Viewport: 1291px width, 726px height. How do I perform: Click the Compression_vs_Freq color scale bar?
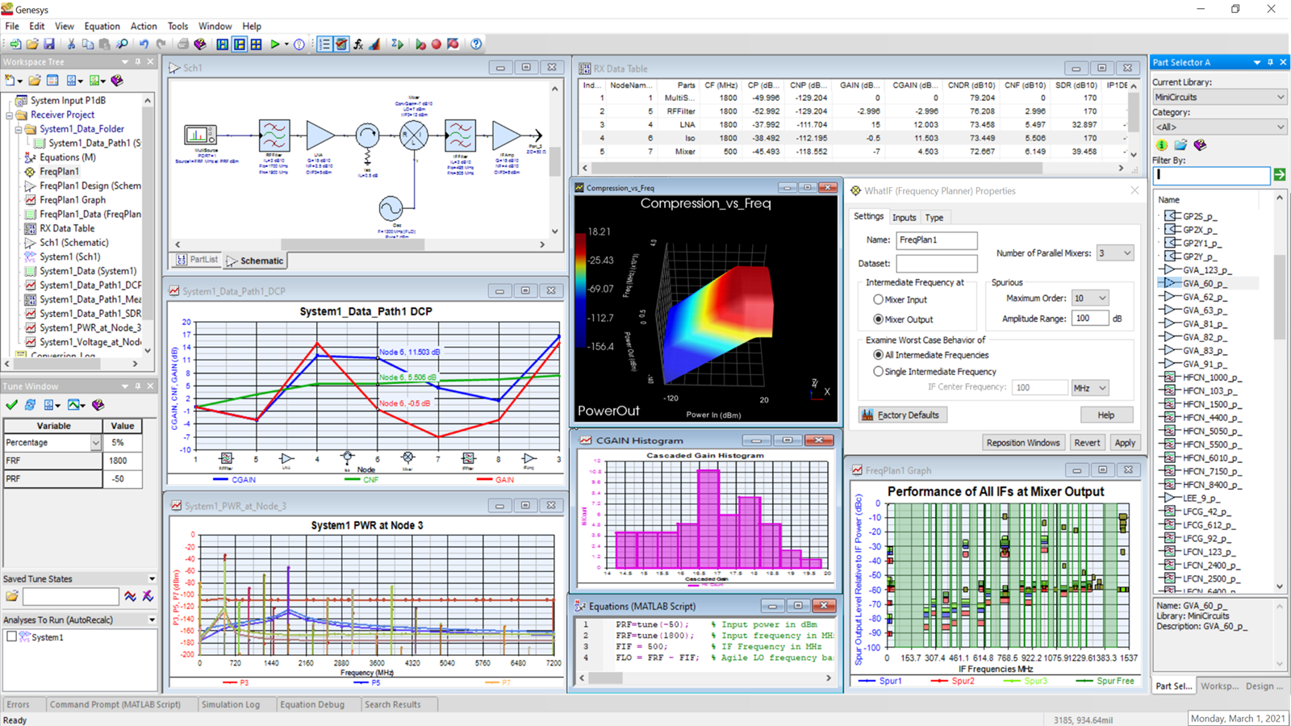(580, 291)
